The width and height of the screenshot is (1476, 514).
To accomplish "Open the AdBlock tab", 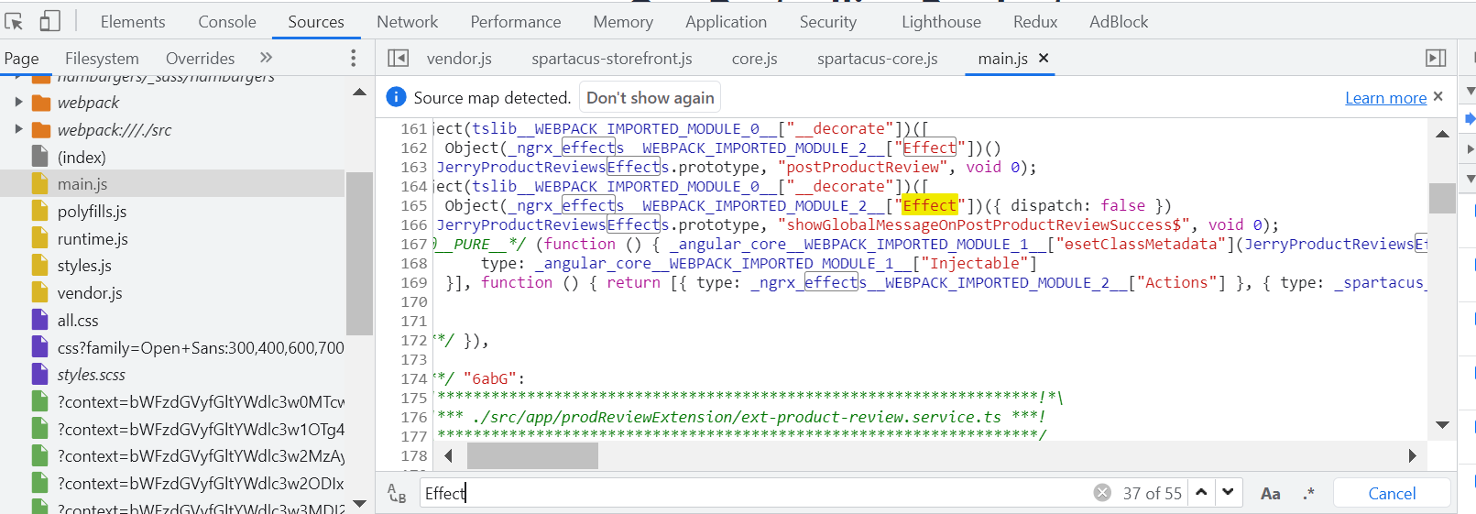I will tap(1119, 22).
